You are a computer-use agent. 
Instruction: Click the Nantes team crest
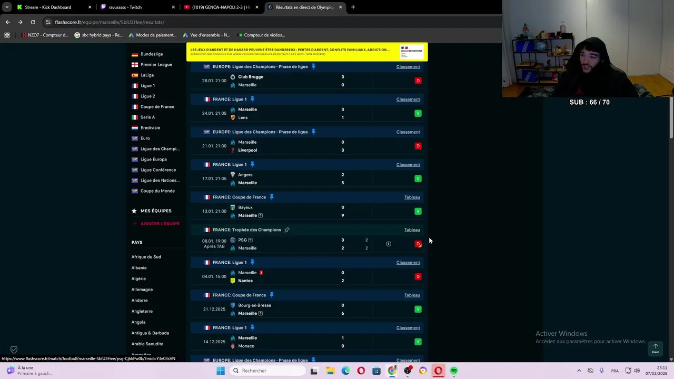(x=233, y=281)
